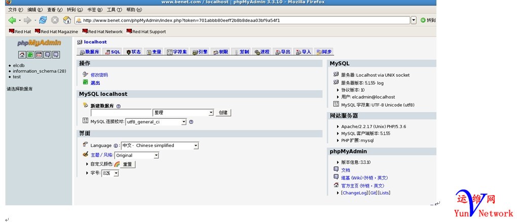Viewport: 517px width, 222px height.
Task: Open the 字符集 tab
Action: [x=177, y=52]
